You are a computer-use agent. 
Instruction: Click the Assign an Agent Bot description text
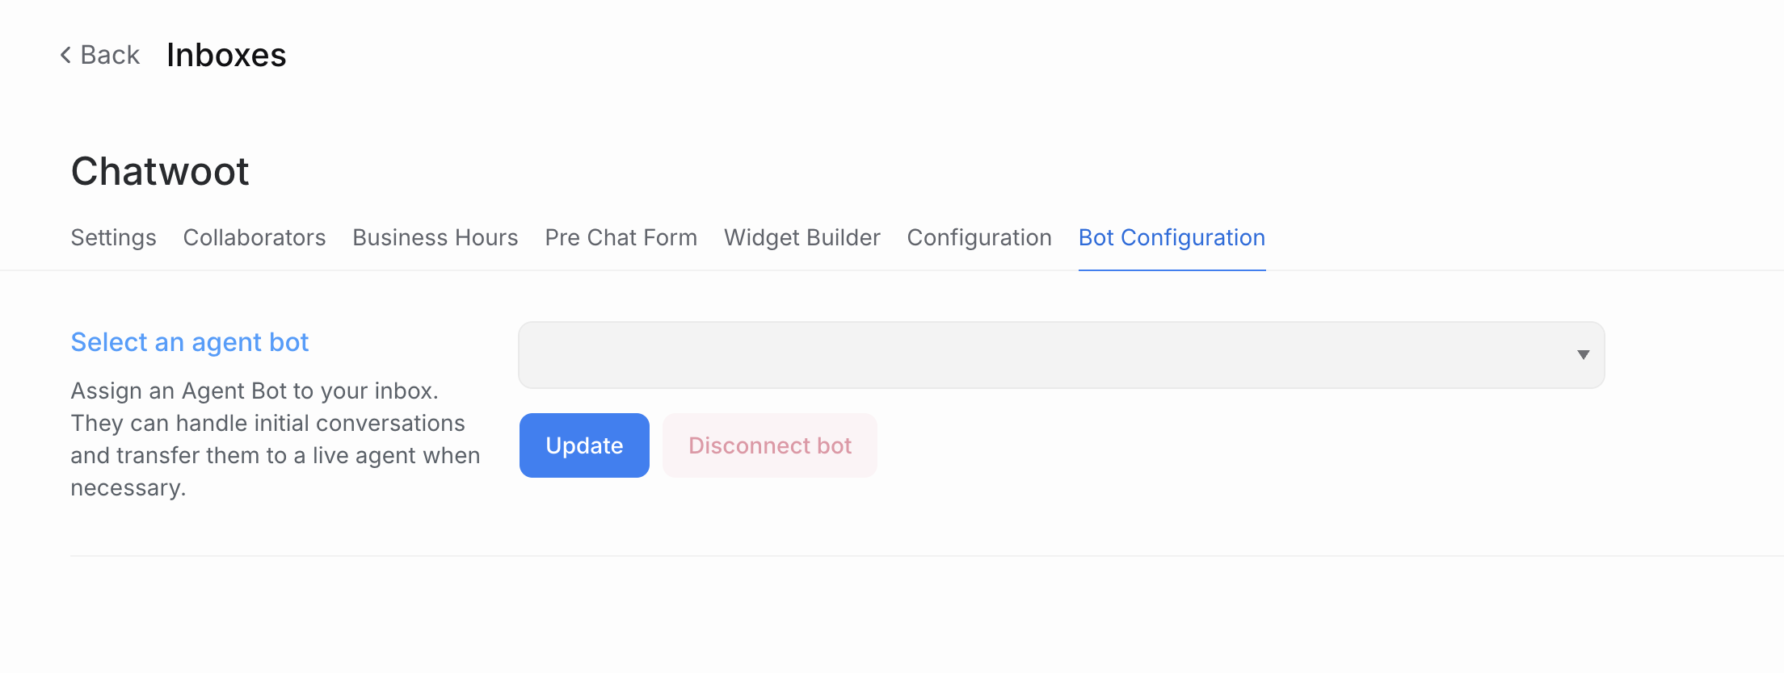pyautogui.click(x=276, y=439)
